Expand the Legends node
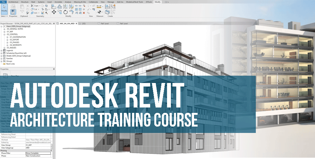 click(x=1, y=51)
